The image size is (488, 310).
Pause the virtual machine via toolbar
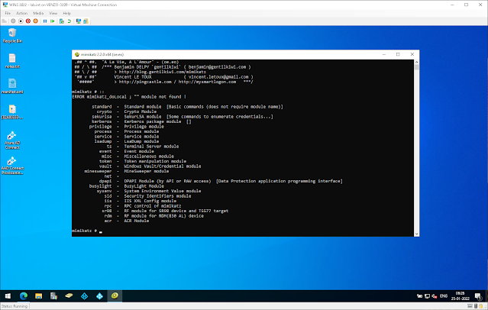(45, 21)
